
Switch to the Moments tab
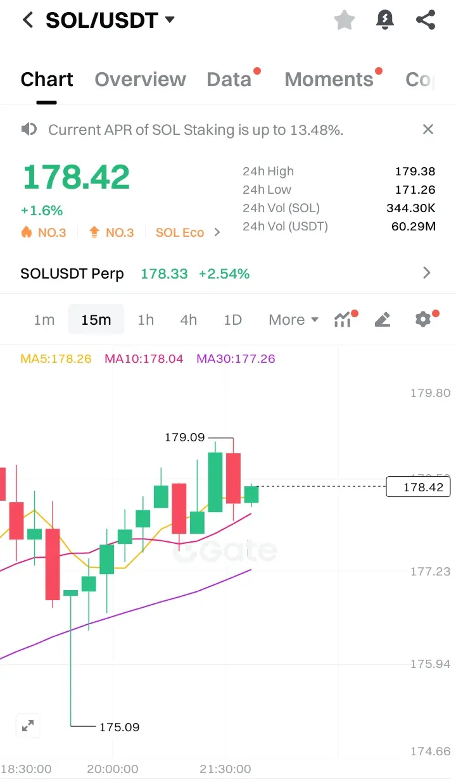tap(329, 79)
